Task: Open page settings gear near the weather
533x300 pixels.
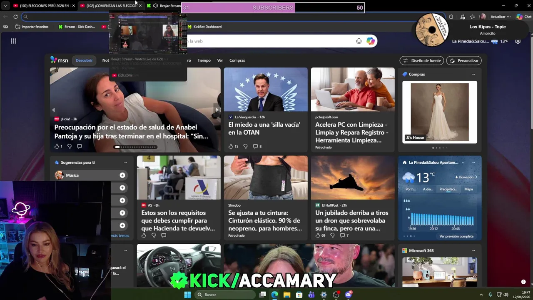Action: click(x=518, y=41)
